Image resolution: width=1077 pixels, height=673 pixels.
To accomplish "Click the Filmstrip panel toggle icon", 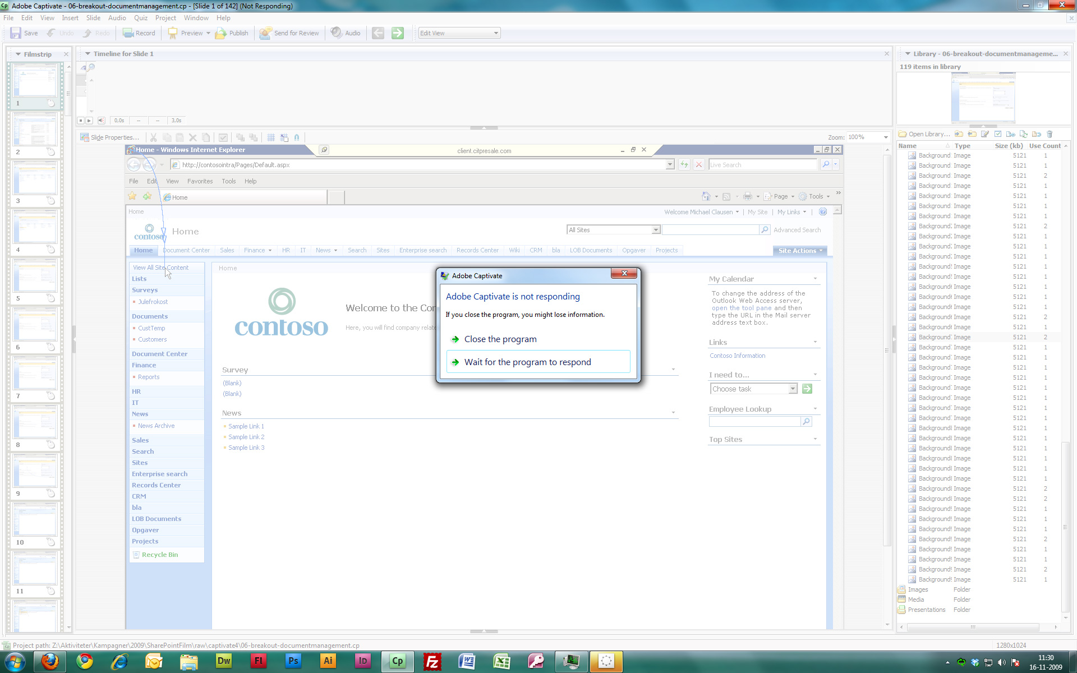I will pyautogui.click(x=17, y=53).
